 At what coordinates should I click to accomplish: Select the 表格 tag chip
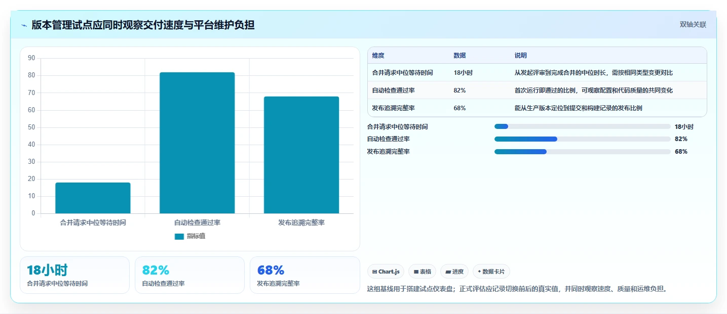coord(422,272)
